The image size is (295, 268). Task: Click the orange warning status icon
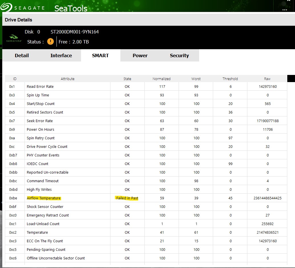coord(50,41)
